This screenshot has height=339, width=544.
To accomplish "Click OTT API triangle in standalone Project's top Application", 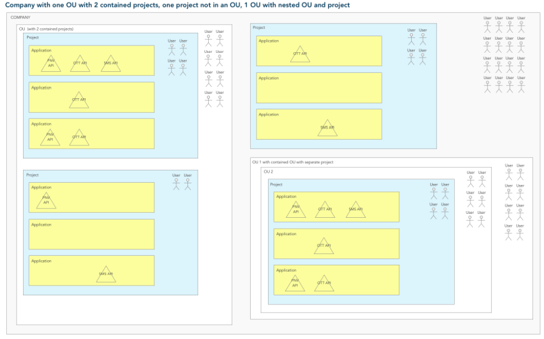I will (x=300, y=55).
